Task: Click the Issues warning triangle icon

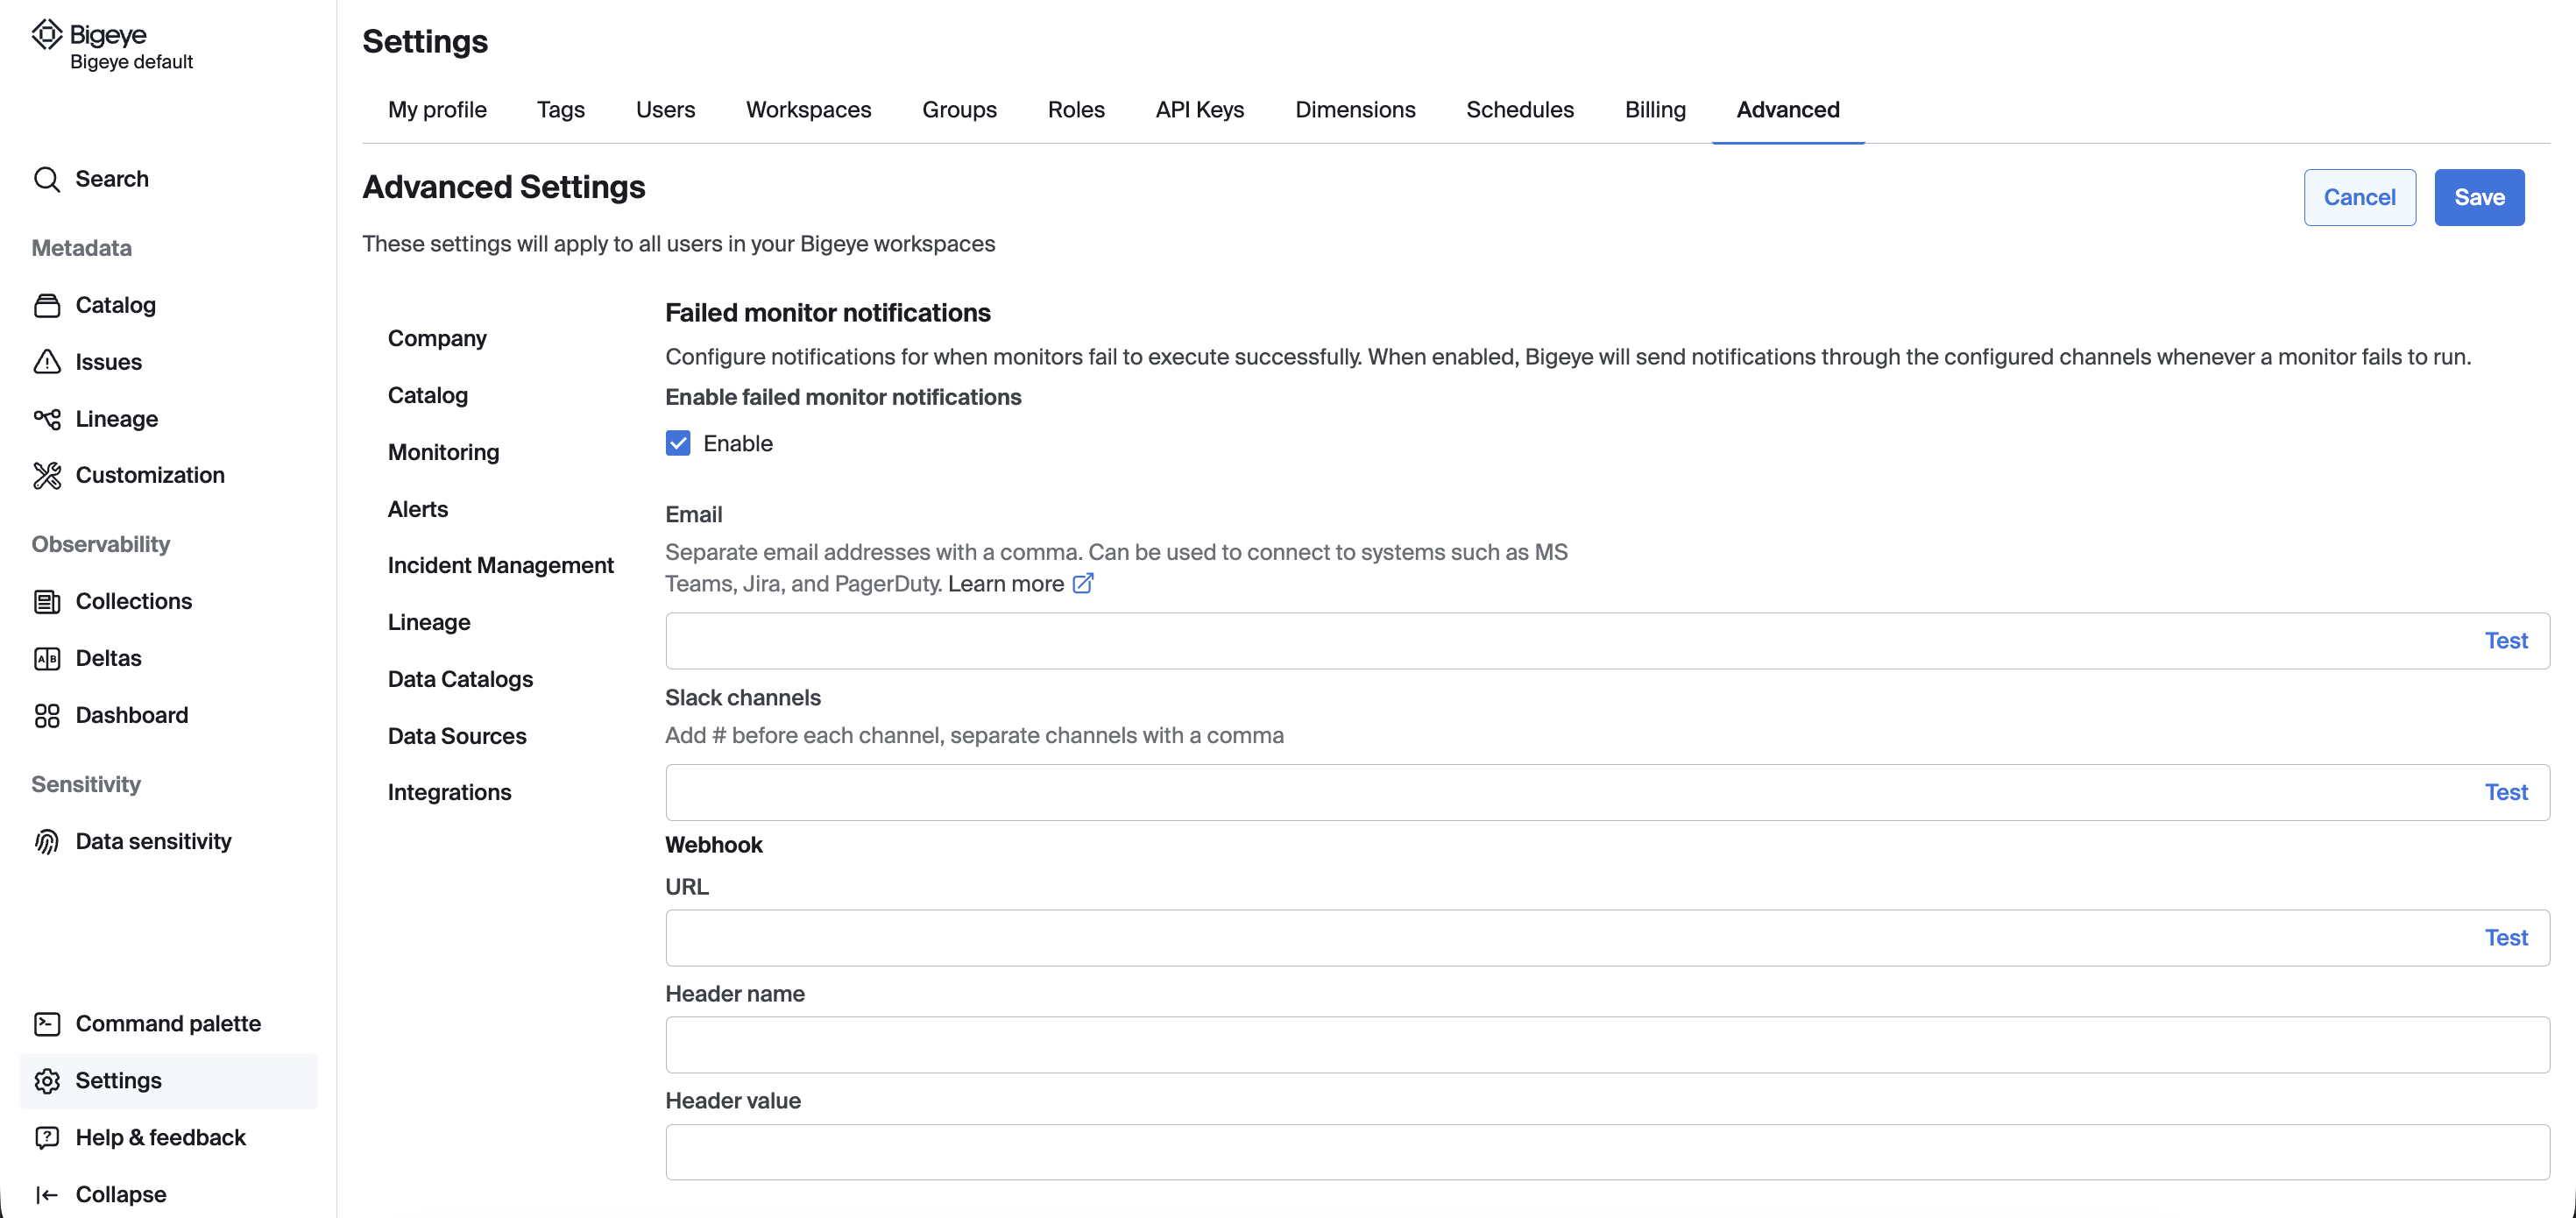Action: [47, 362]
